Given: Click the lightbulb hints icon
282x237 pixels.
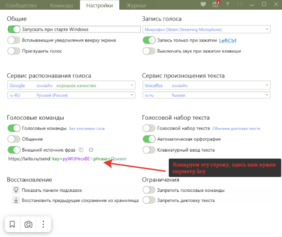Looking at the screenshot, I should (x=16, y=190).
